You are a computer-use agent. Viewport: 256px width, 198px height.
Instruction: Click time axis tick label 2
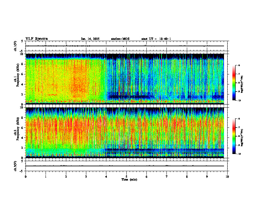[x=66, y=177]
